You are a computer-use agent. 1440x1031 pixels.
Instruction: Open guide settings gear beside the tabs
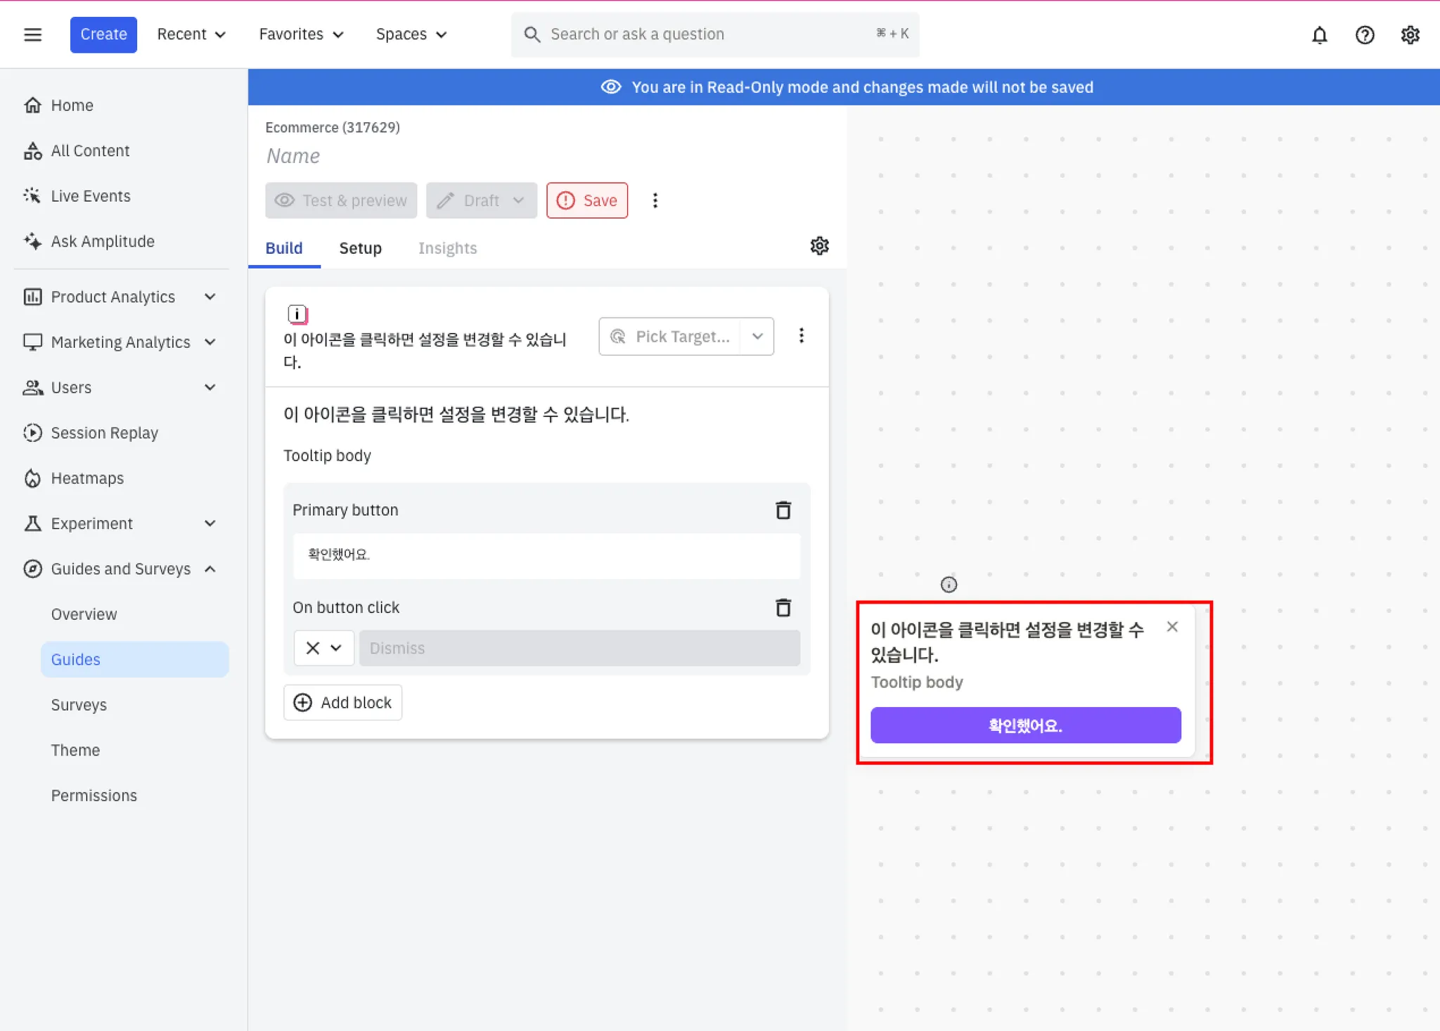click(x=819, y=246)
